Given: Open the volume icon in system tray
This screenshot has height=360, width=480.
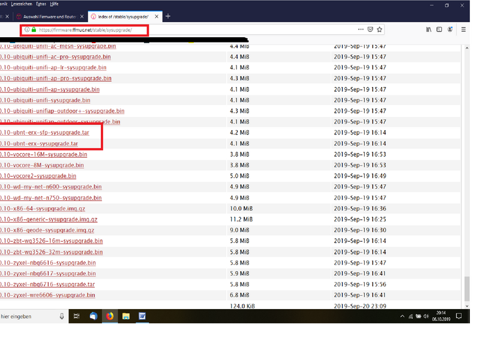Looking at the screenshot, I should point(426,316).
